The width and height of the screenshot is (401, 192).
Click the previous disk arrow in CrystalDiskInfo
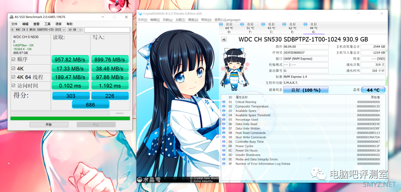pyautogui.click(x=224, y=40)
